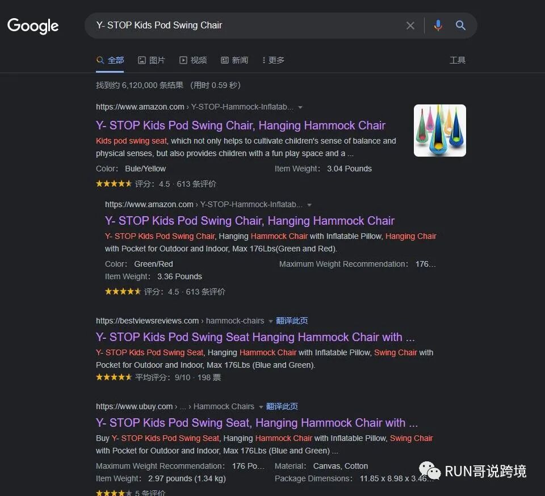Open the ubuy.com hammock chair result
The width and height of the screenshot is (545, 496).
coord(257,423)
